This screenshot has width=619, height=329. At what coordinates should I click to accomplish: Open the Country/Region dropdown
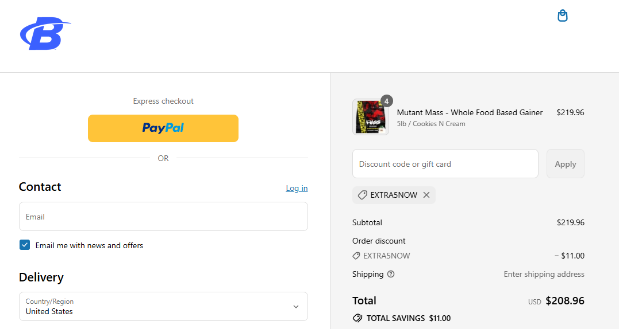pos(163,306)
